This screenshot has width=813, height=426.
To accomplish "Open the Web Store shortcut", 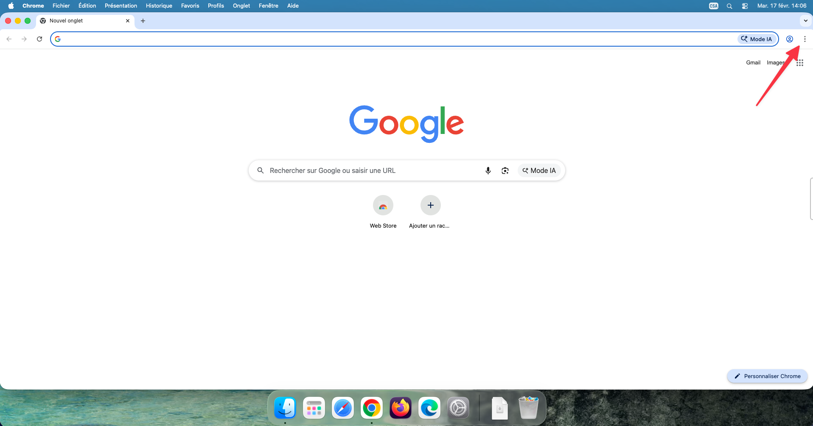I will pos(383,205).
